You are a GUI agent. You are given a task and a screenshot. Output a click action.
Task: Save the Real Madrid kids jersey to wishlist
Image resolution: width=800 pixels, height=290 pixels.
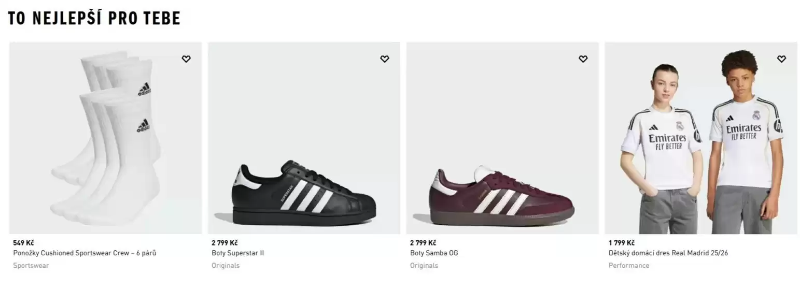782,59
